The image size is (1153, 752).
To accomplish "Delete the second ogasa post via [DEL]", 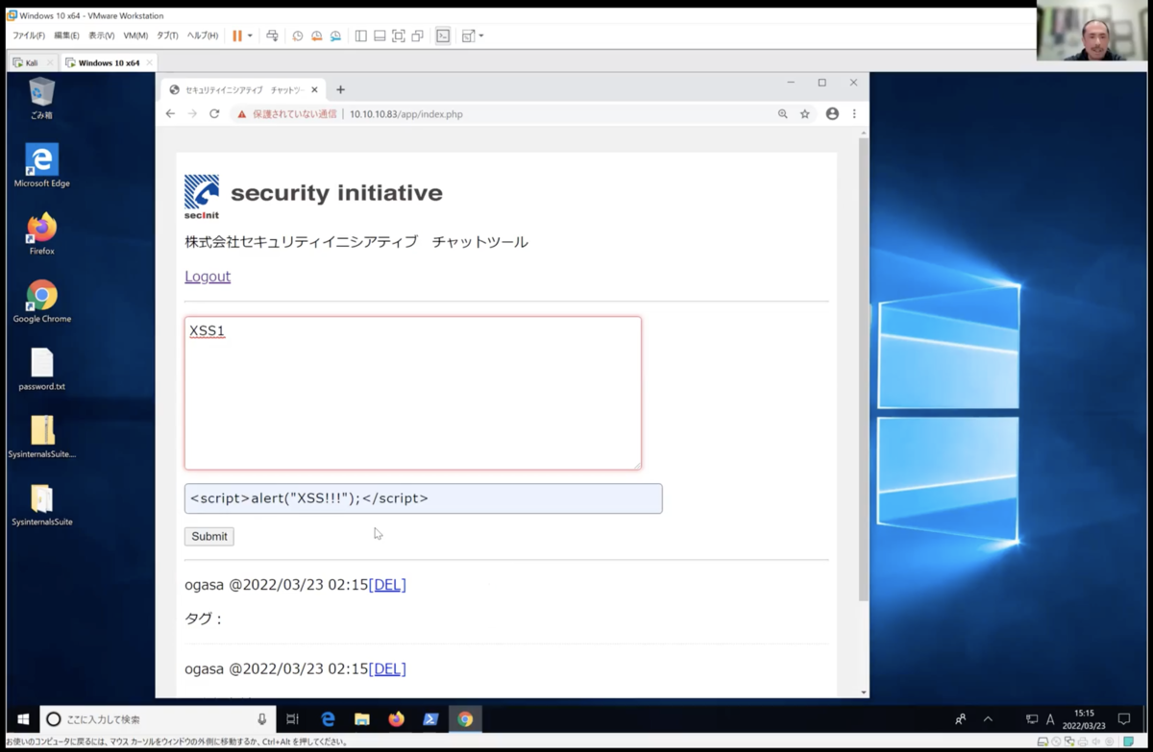I will [387, 669].
